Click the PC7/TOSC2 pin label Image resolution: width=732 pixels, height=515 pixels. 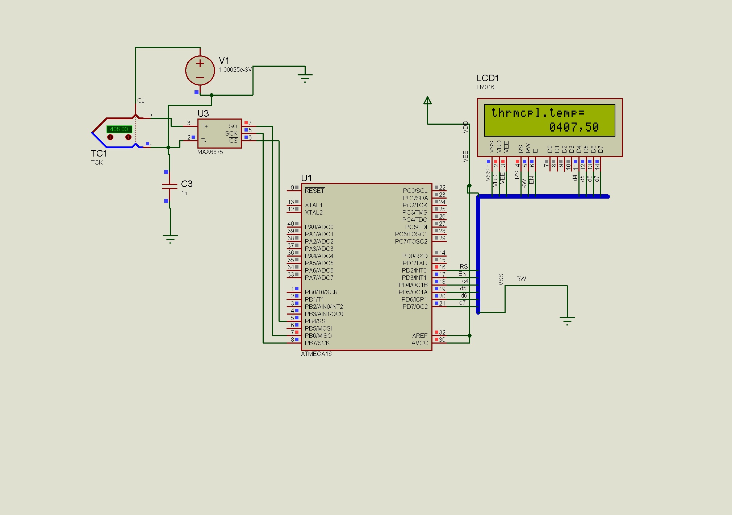pos(411,241)
